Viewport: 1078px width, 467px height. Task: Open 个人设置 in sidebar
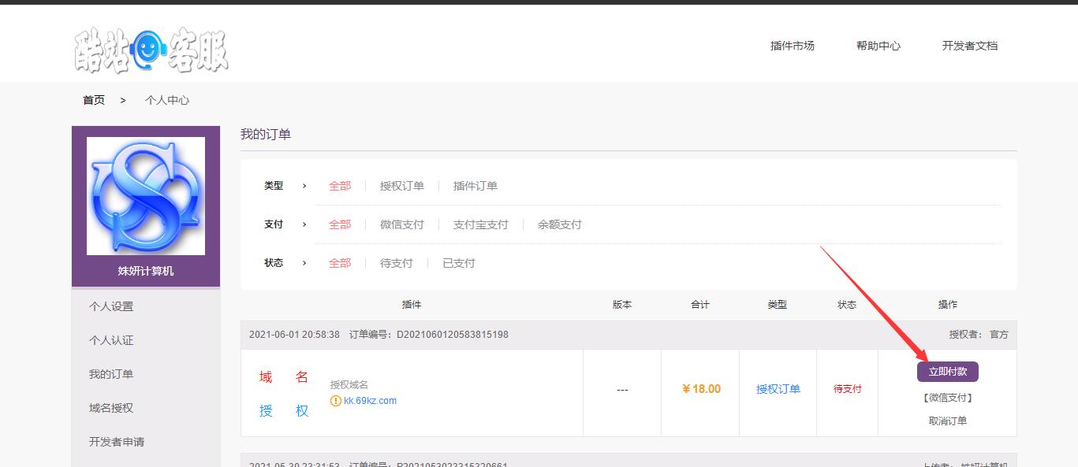[x=111, y=306]
